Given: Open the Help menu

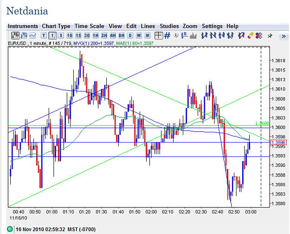Looking at the screenshot, I should 232,26.
